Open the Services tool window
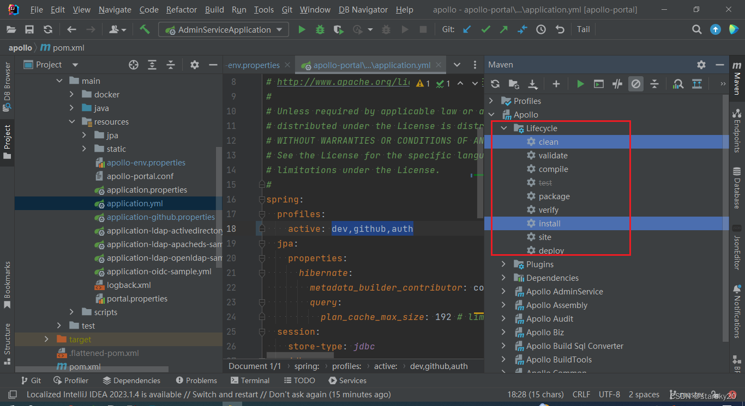745x406 pixels. 347,380
